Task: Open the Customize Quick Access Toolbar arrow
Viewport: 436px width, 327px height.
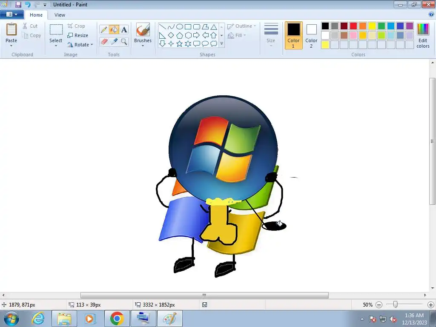Action: 45,5
